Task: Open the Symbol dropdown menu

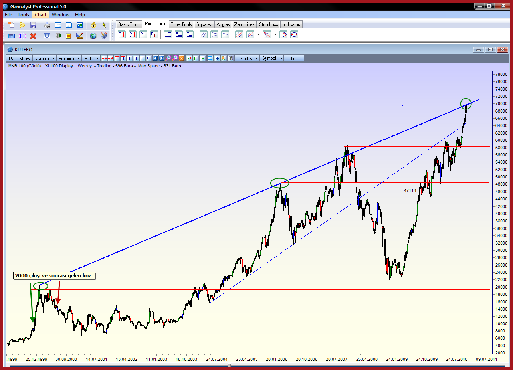Action: (x=272, y=58)
